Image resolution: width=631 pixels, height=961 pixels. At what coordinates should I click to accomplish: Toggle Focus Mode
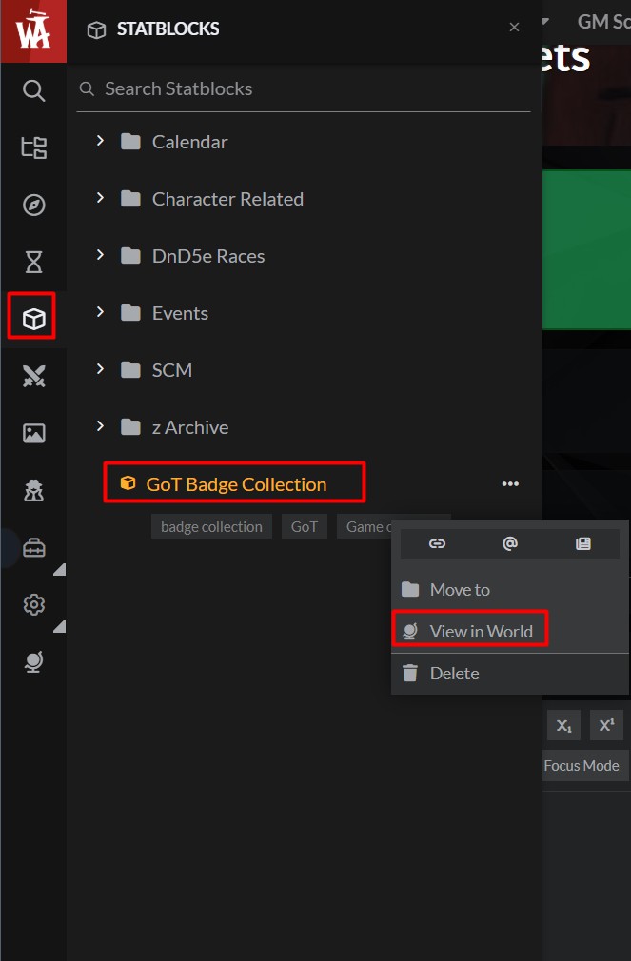tap(581, 765)
